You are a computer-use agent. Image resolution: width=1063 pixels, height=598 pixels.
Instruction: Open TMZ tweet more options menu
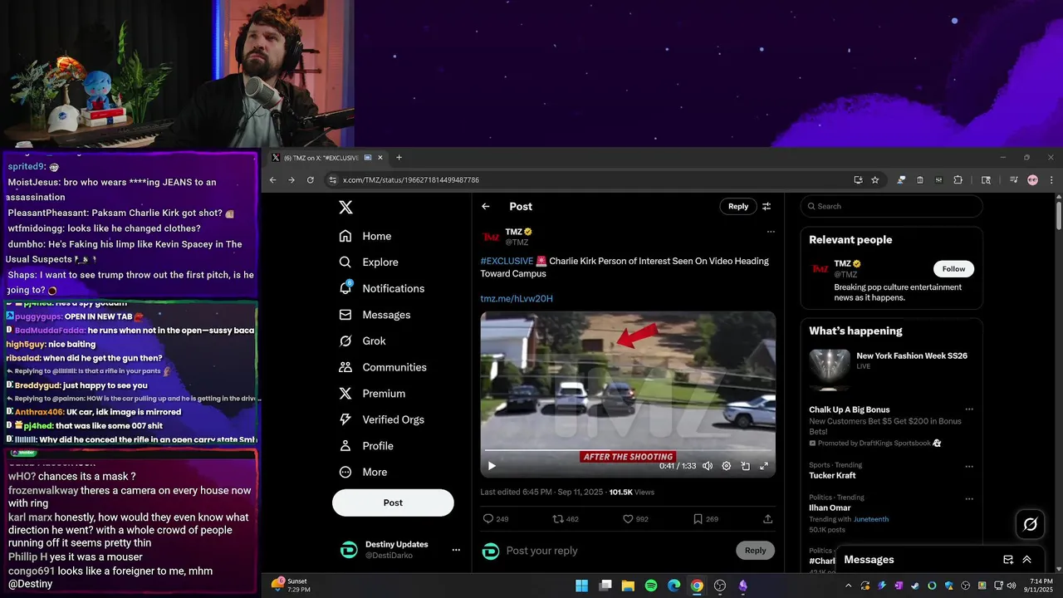click(771, 232)
